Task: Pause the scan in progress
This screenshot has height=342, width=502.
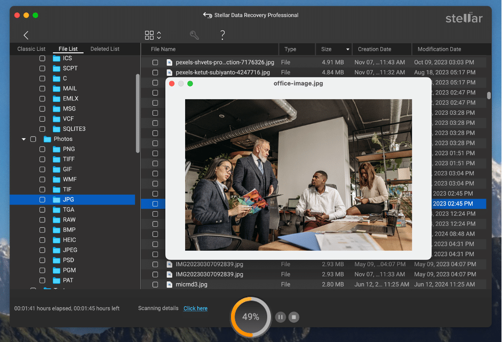Action: pos(281,317)
